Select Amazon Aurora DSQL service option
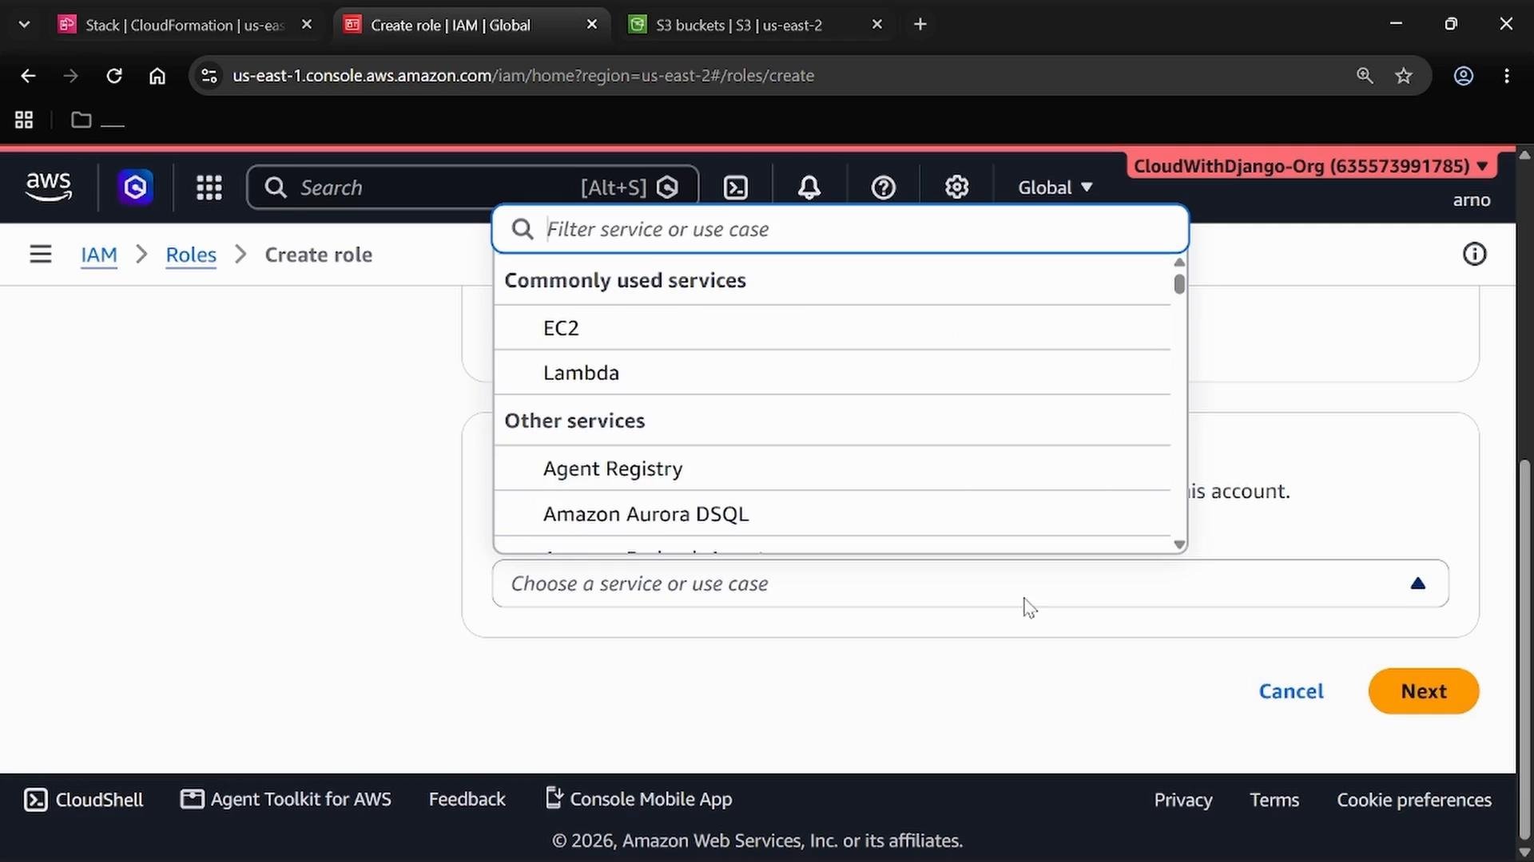Image resolution: width=1534 pixels, height=862 pixels. point(832,514)
